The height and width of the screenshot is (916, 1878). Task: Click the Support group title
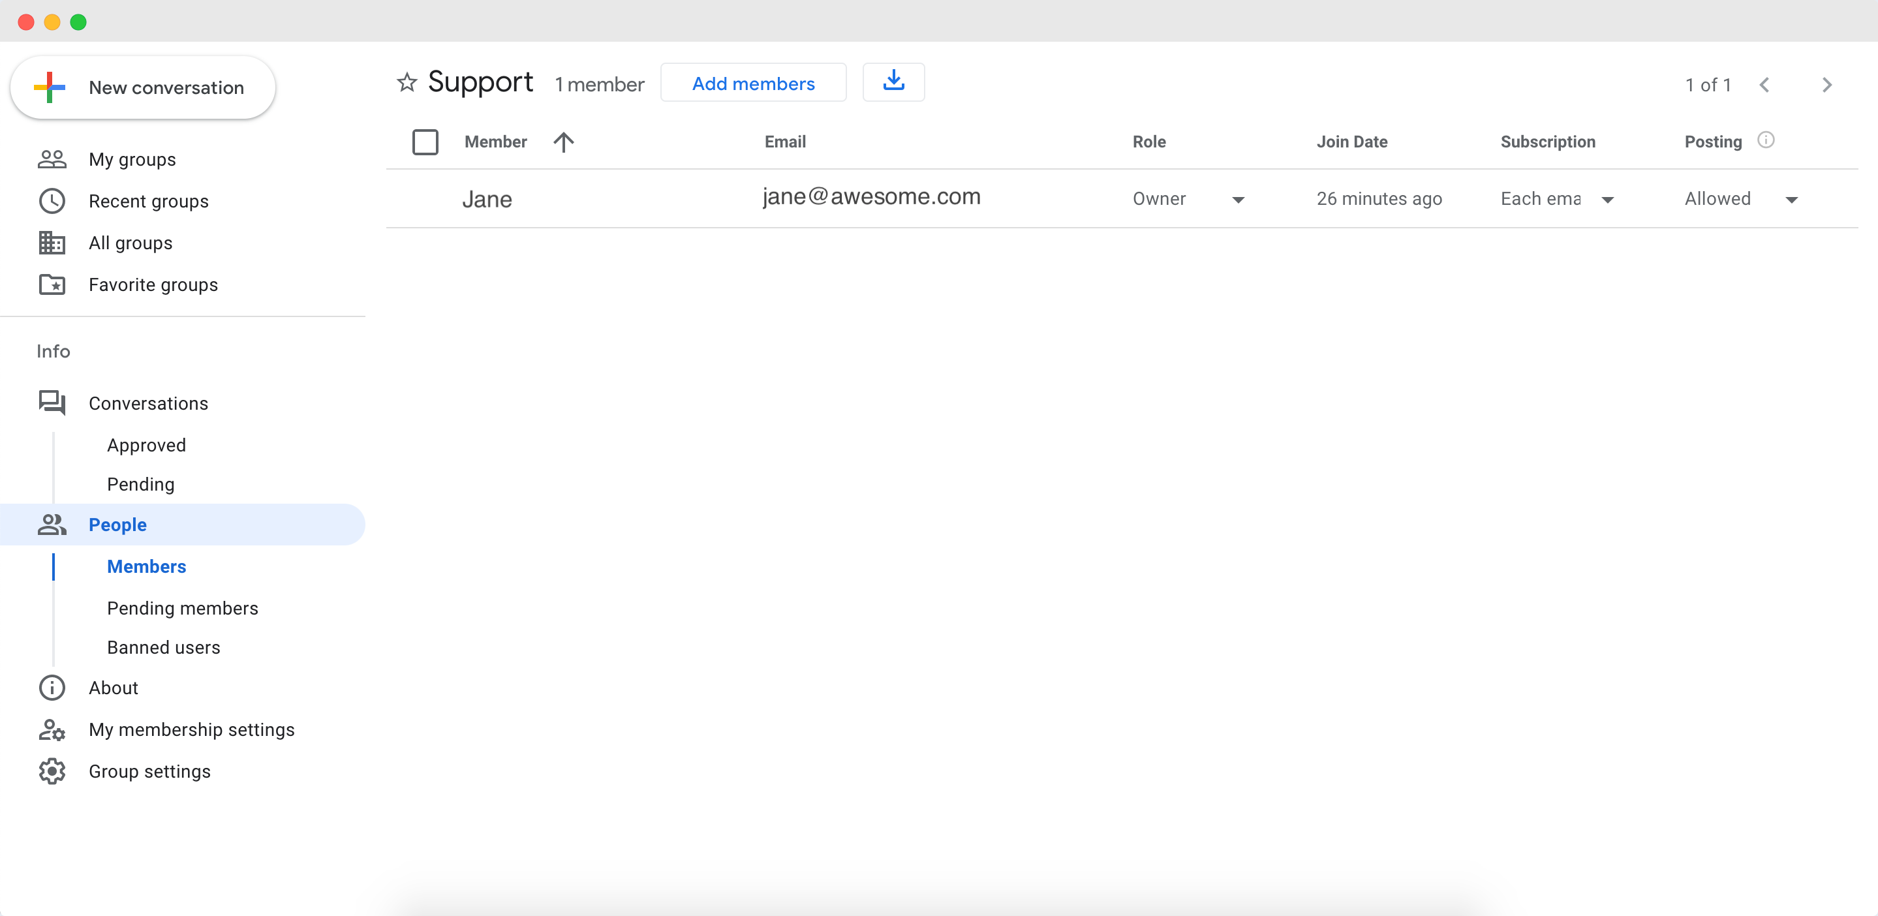(x=480, y=81)
